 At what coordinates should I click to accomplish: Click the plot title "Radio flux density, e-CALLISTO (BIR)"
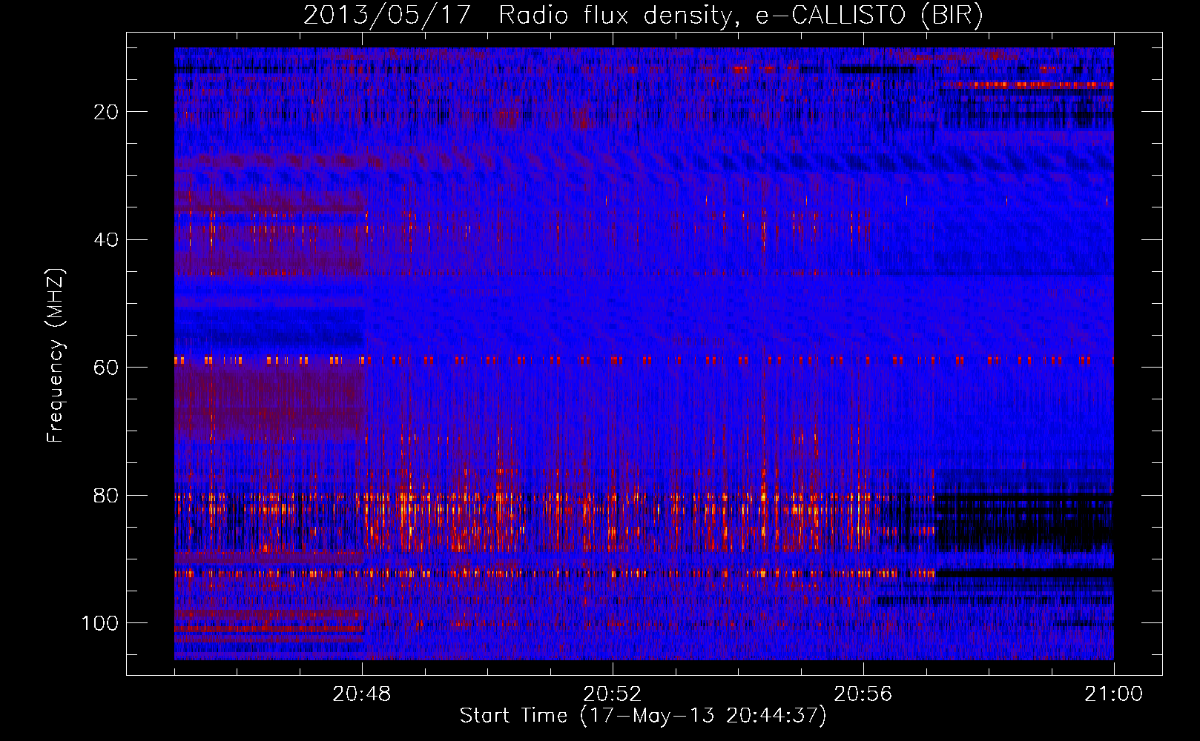[740, 16]
